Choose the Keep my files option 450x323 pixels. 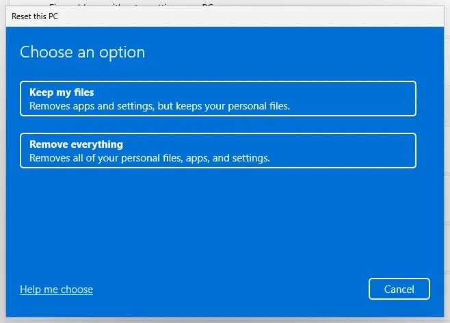tap(218, 99)
